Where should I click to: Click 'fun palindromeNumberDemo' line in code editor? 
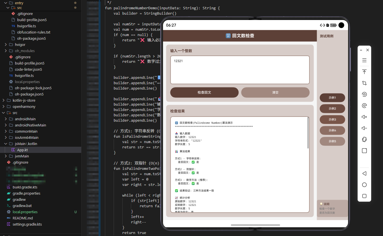(x=162, y=8)
